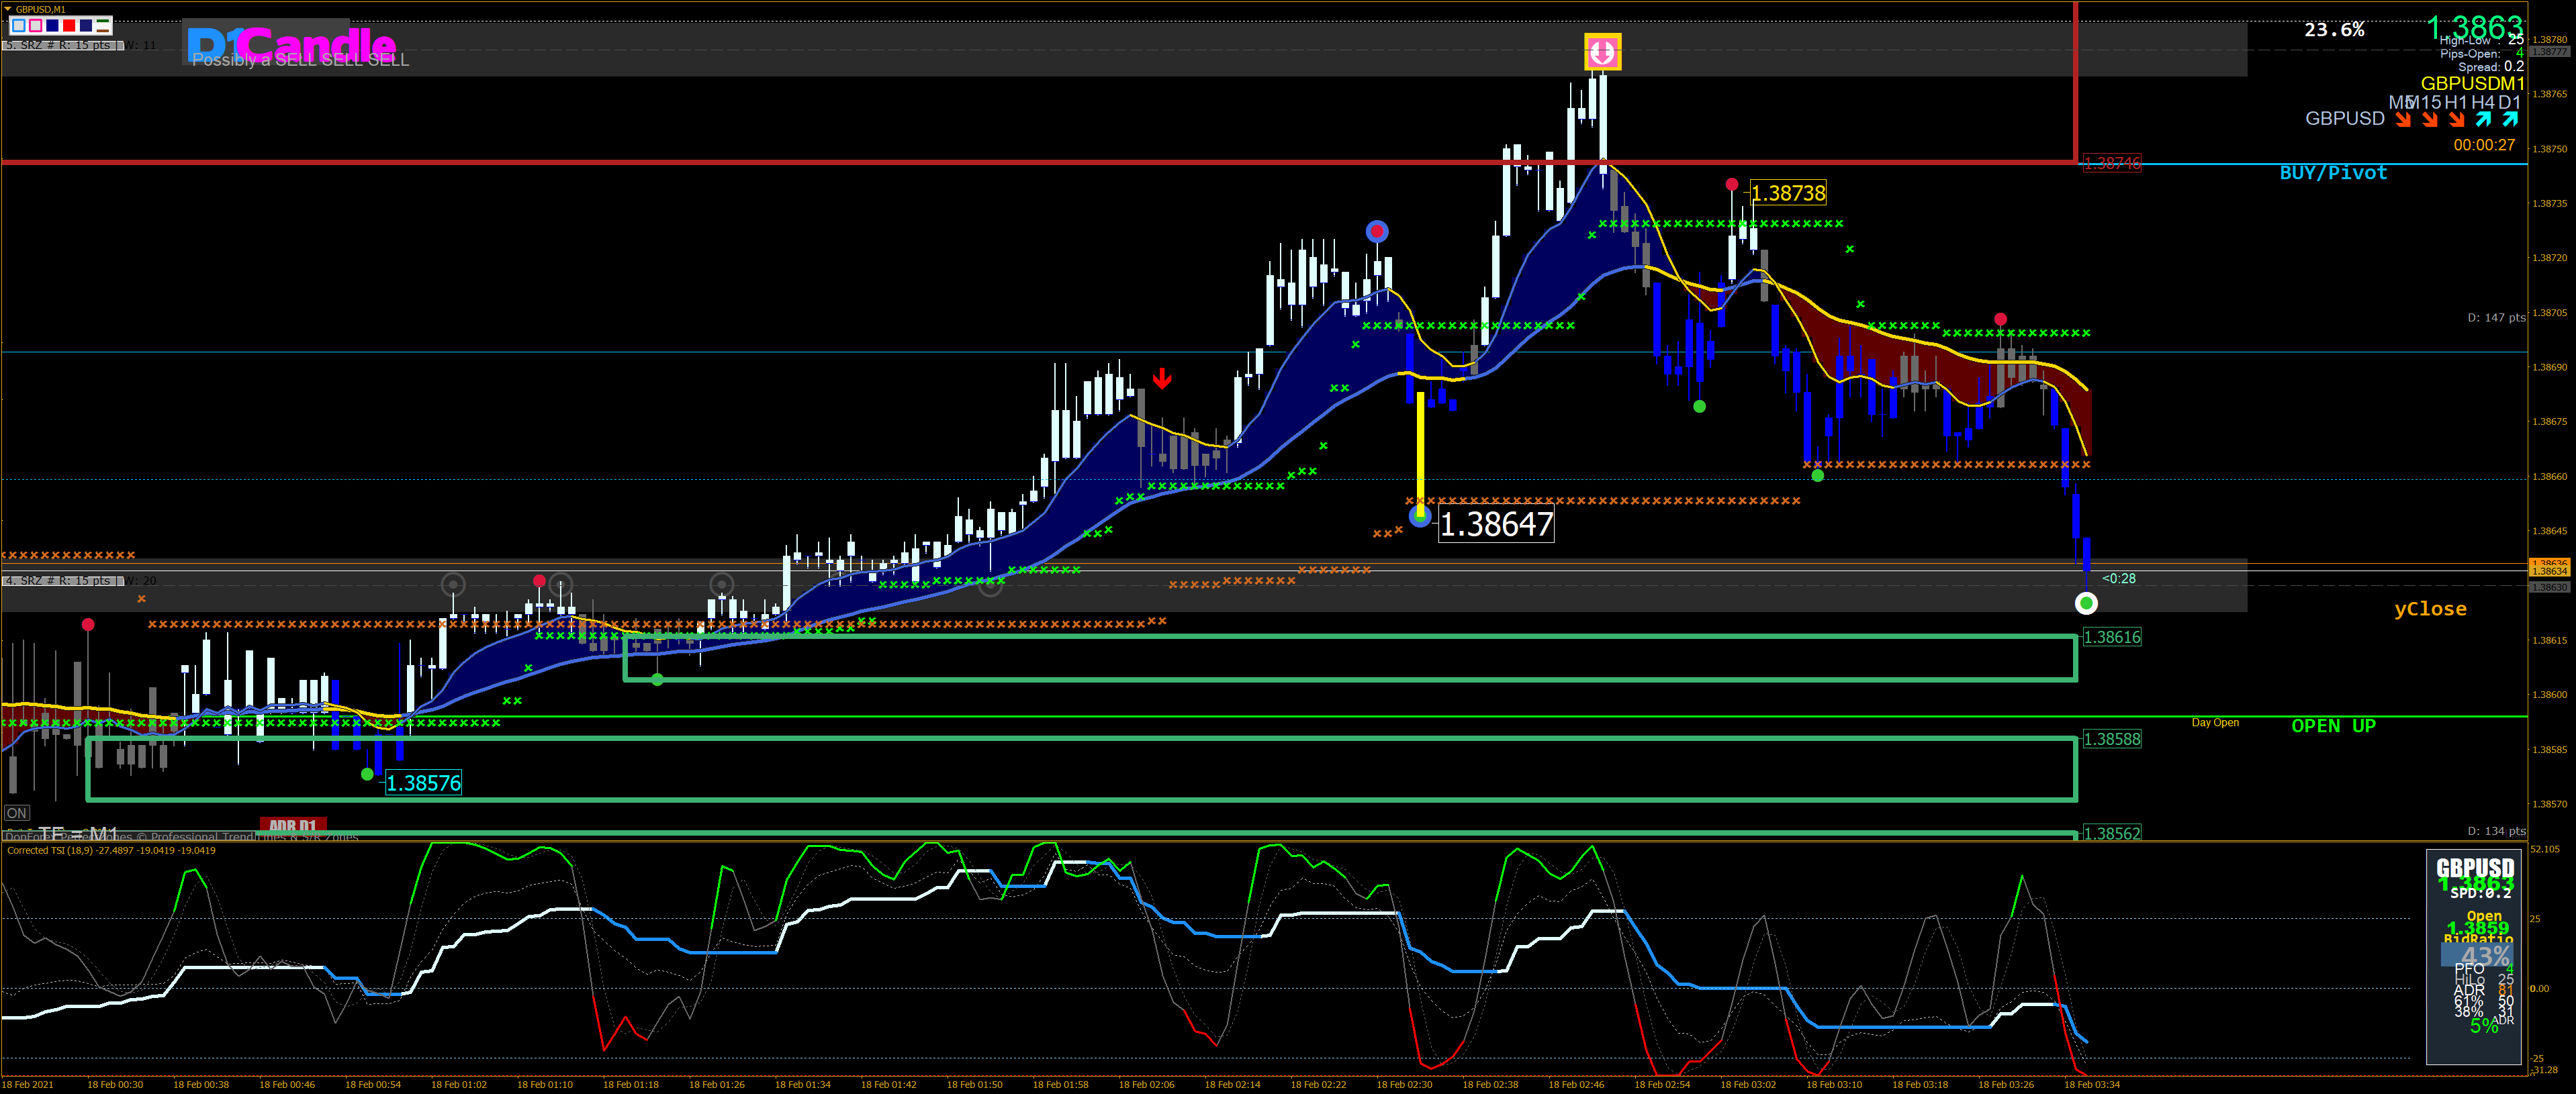This screenshot has width=2576, height=1094.
Task: Click the solid red color square
Action: point(69,26)
